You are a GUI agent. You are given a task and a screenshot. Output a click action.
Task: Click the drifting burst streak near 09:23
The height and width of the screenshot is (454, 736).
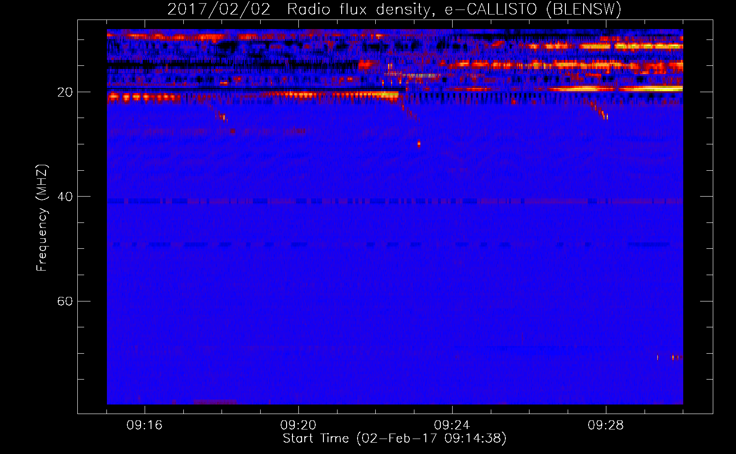409,112
